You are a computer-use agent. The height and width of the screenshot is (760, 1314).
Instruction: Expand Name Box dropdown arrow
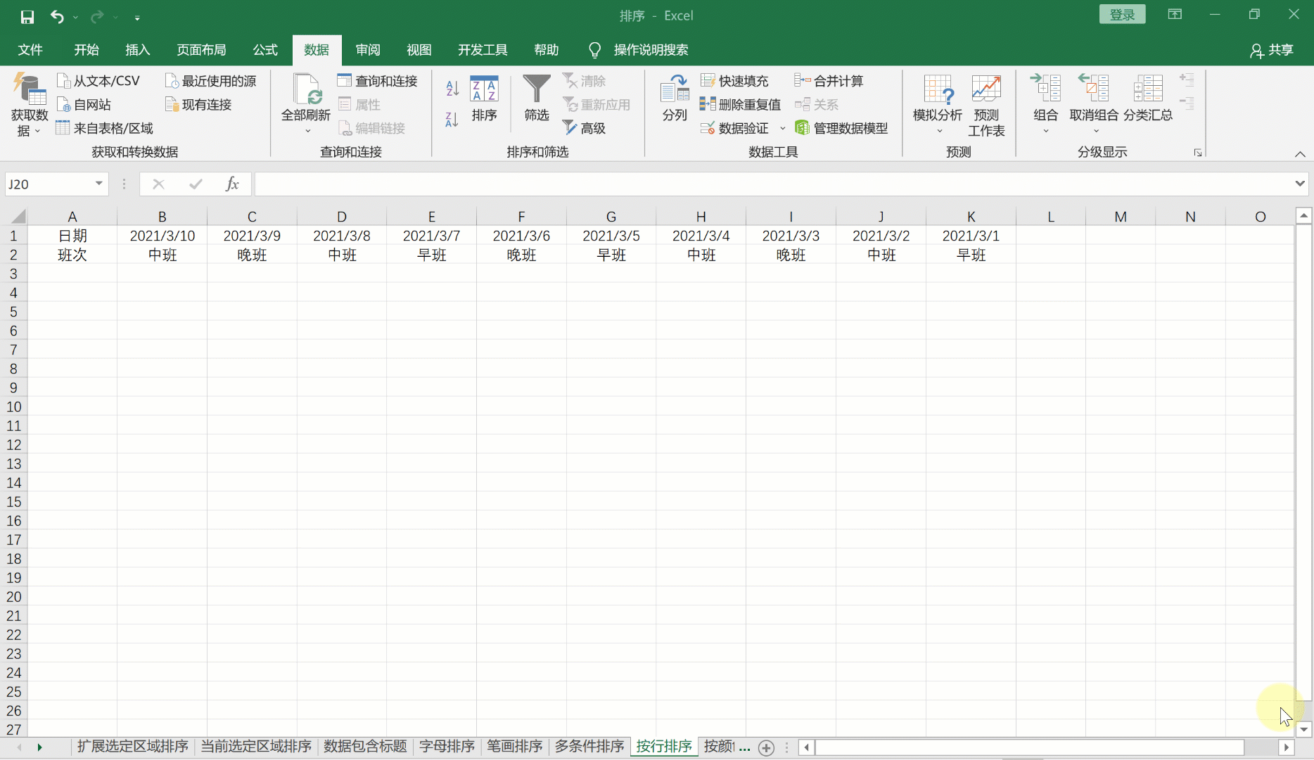(99, 184)
